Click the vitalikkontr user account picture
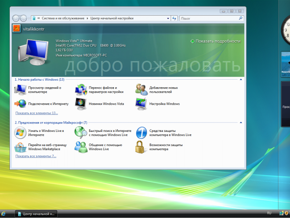The height and width of the screenshot is (218, 290). coord(17,28)
